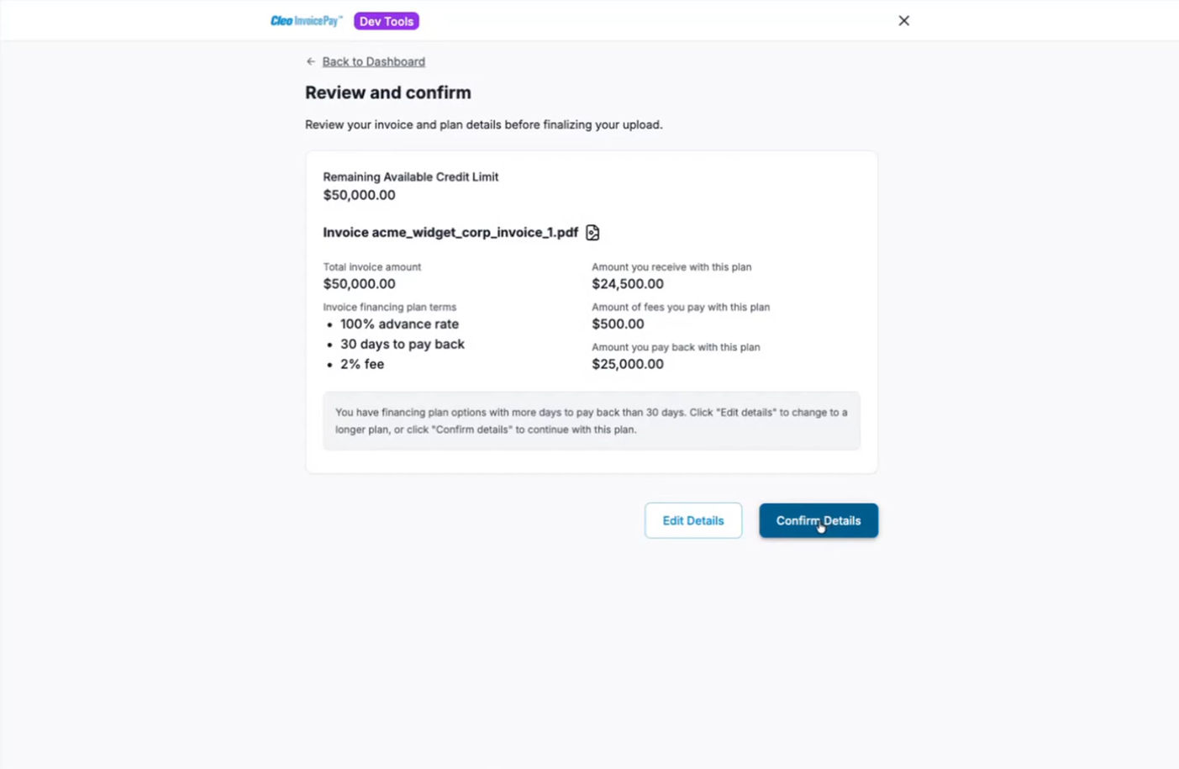Select the 100% advance rate term

click(399, 324)
